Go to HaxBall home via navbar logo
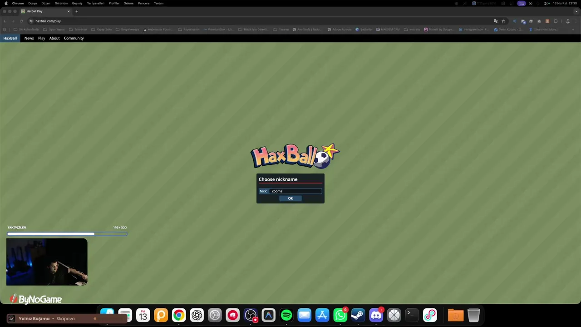This screenshot has width=581, height=327. [x=10, y=38]
